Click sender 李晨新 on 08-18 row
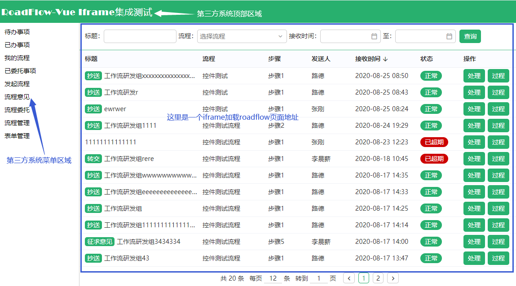Viewport: 516px width, 286px height. click(321, 159)
